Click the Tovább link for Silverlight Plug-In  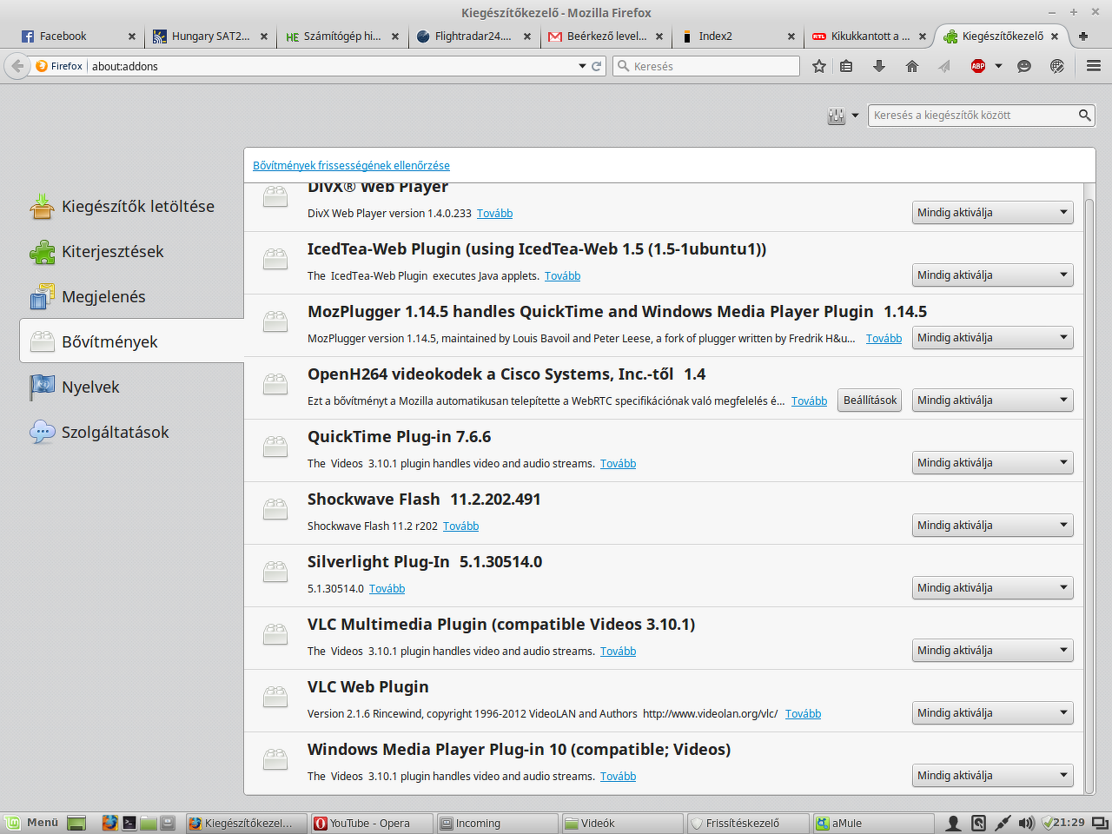[x=387, y=588]
